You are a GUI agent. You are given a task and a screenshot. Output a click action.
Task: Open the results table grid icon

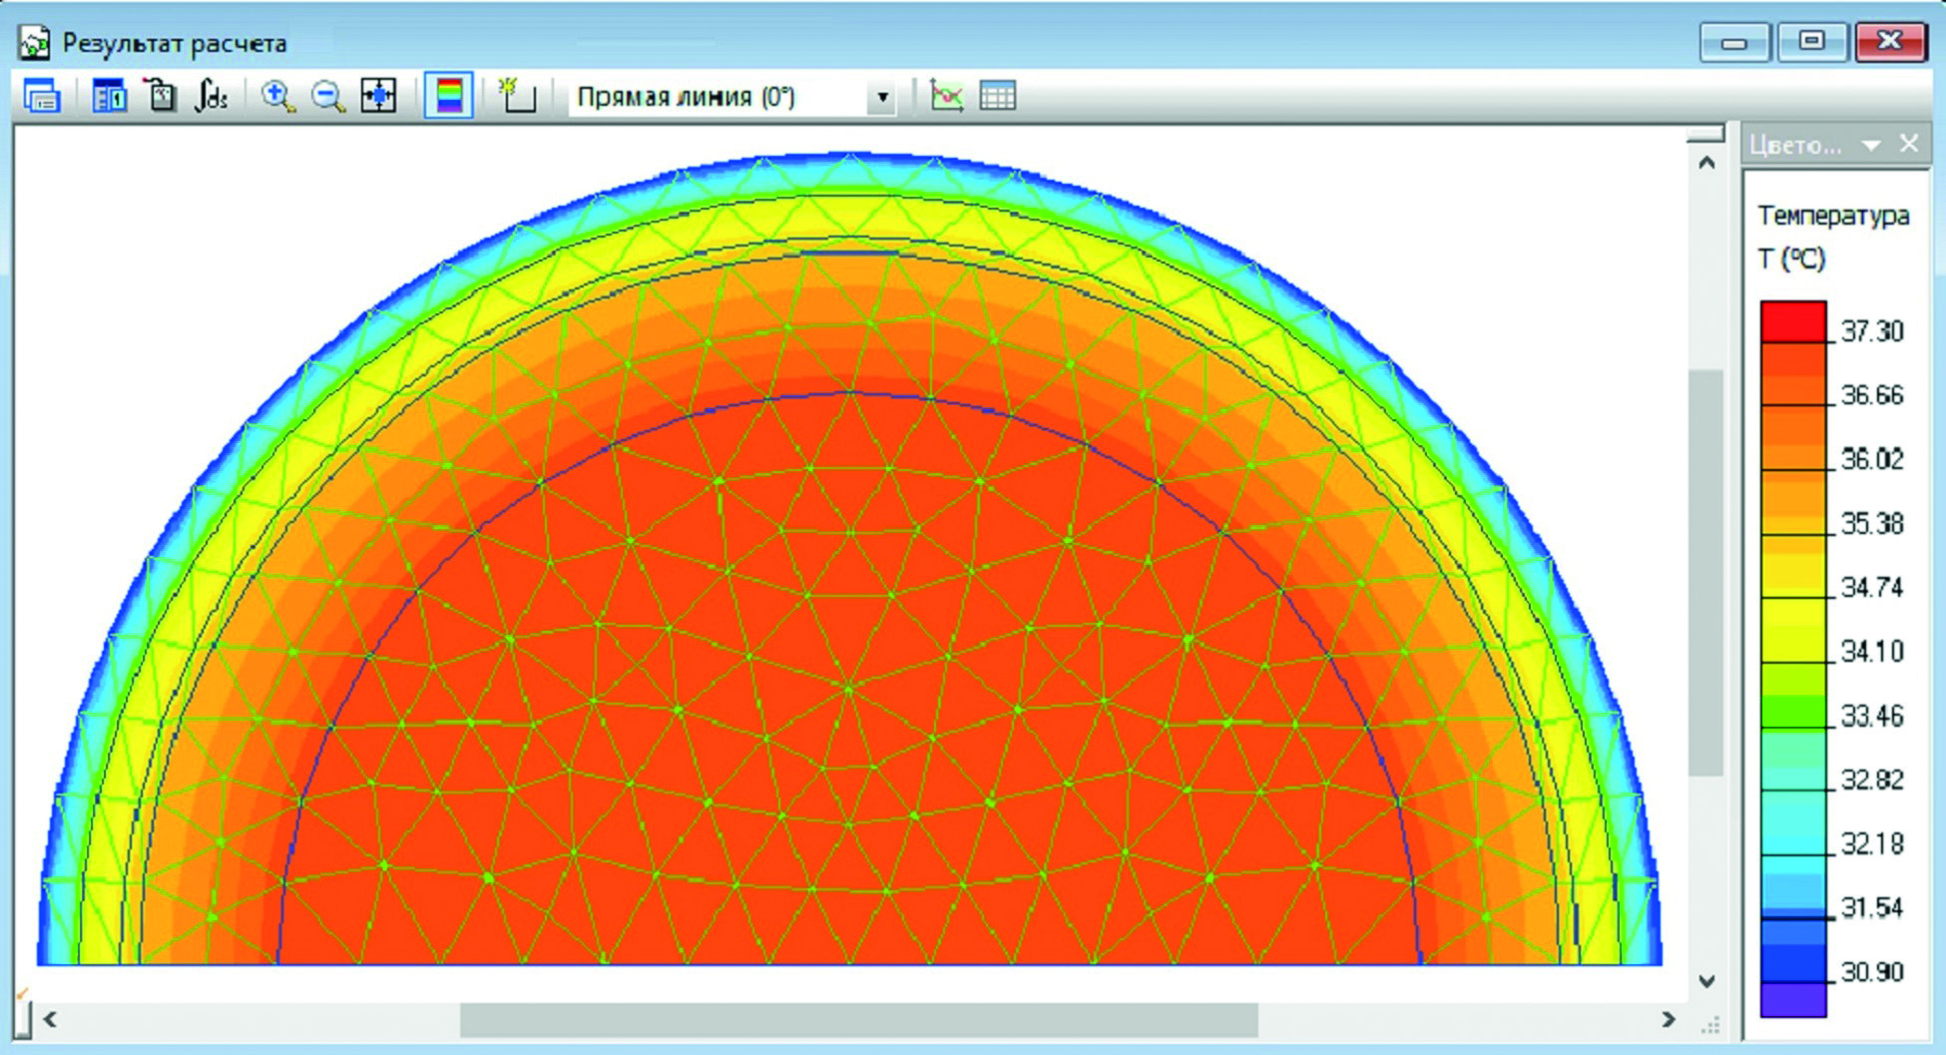[997, 97]
